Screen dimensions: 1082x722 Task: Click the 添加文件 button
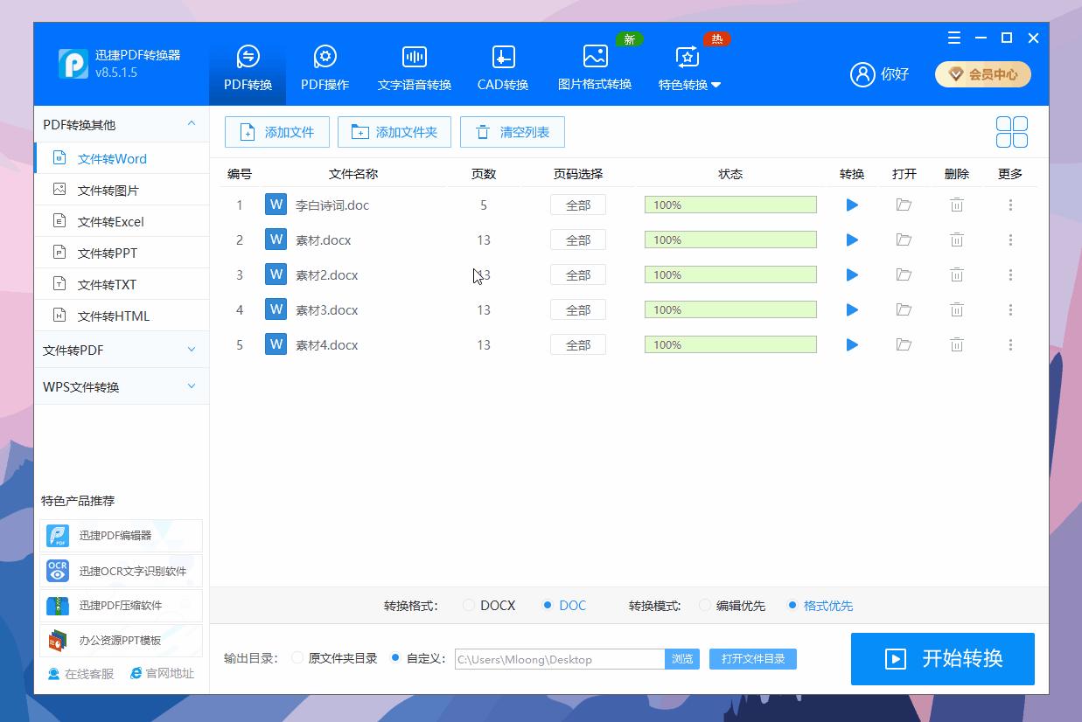tap(277, 132)
